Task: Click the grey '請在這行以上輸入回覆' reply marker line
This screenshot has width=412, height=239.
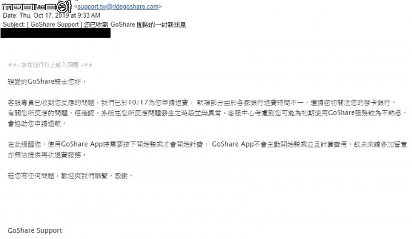Action: pyautogui.click(x=50, y=65)
